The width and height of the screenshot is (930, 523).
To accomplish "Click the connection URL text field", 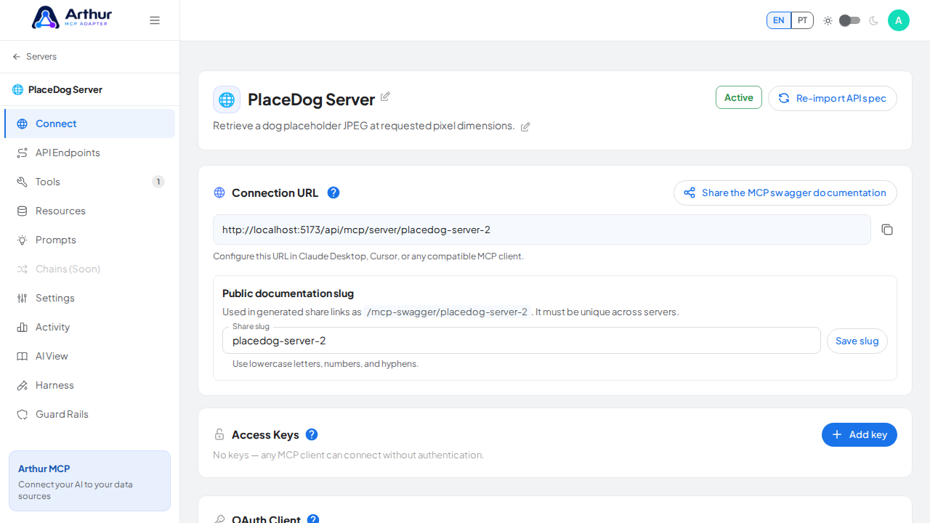I will pos(542,230).
